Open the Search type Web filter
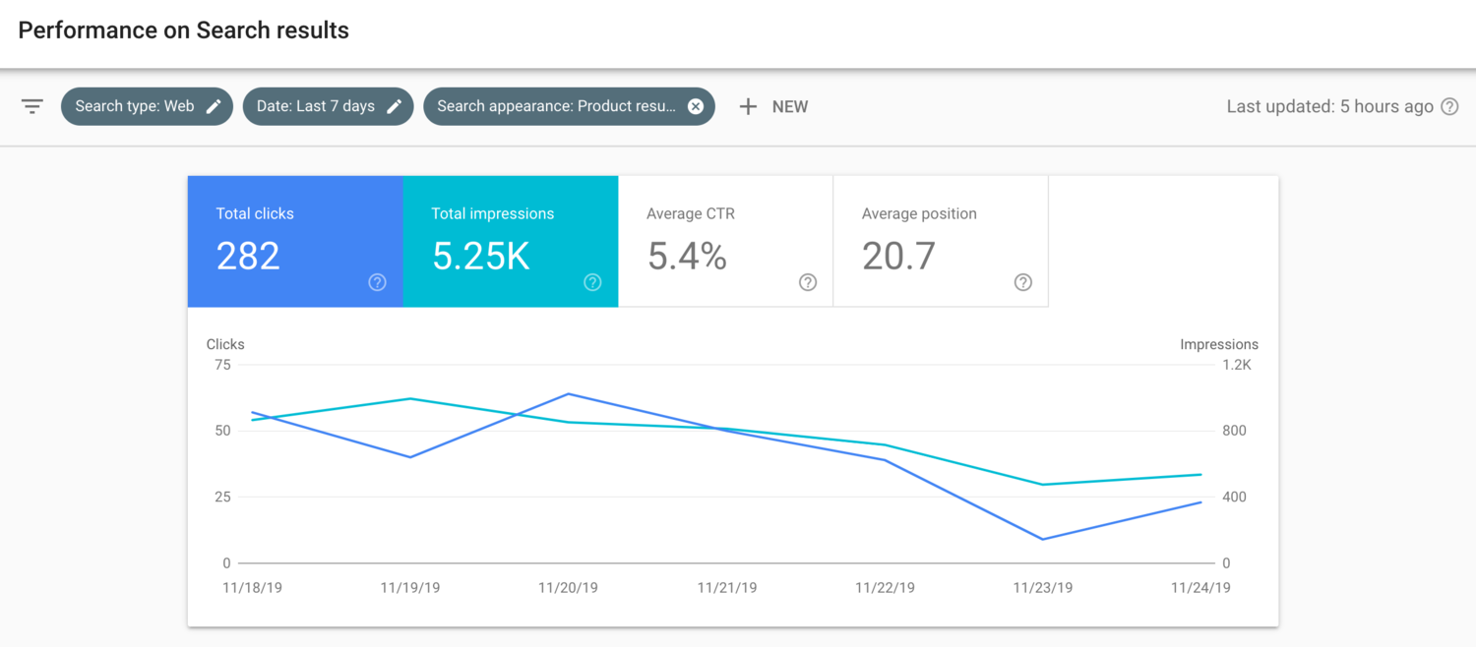 coord(138,106)
